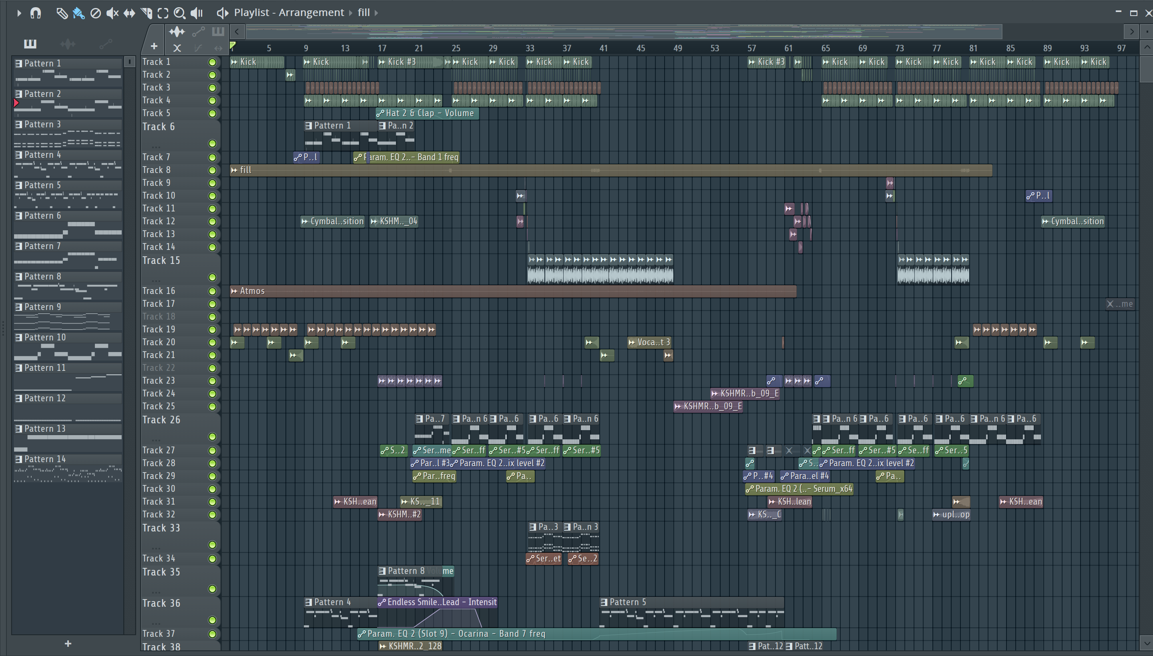Select the Voca..t 3 audio clip
1153x656 pixels.
pos(649,342)
